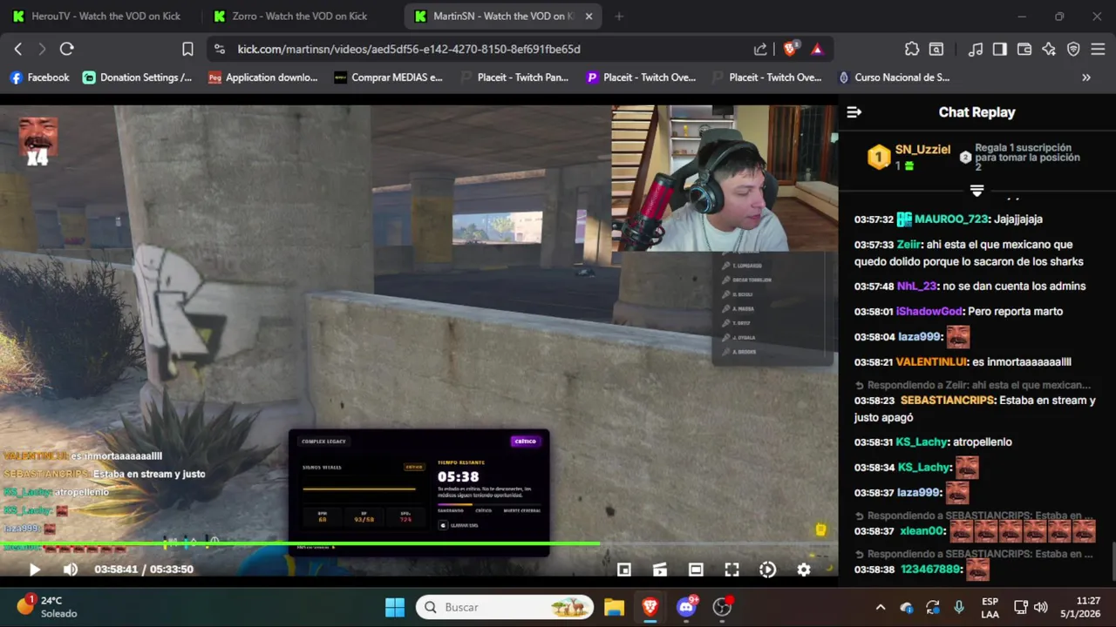Open Brave VPN shield icon
Image resolution: width=1116 pixels, height=627 pixels.
[x=1073, y=49]
